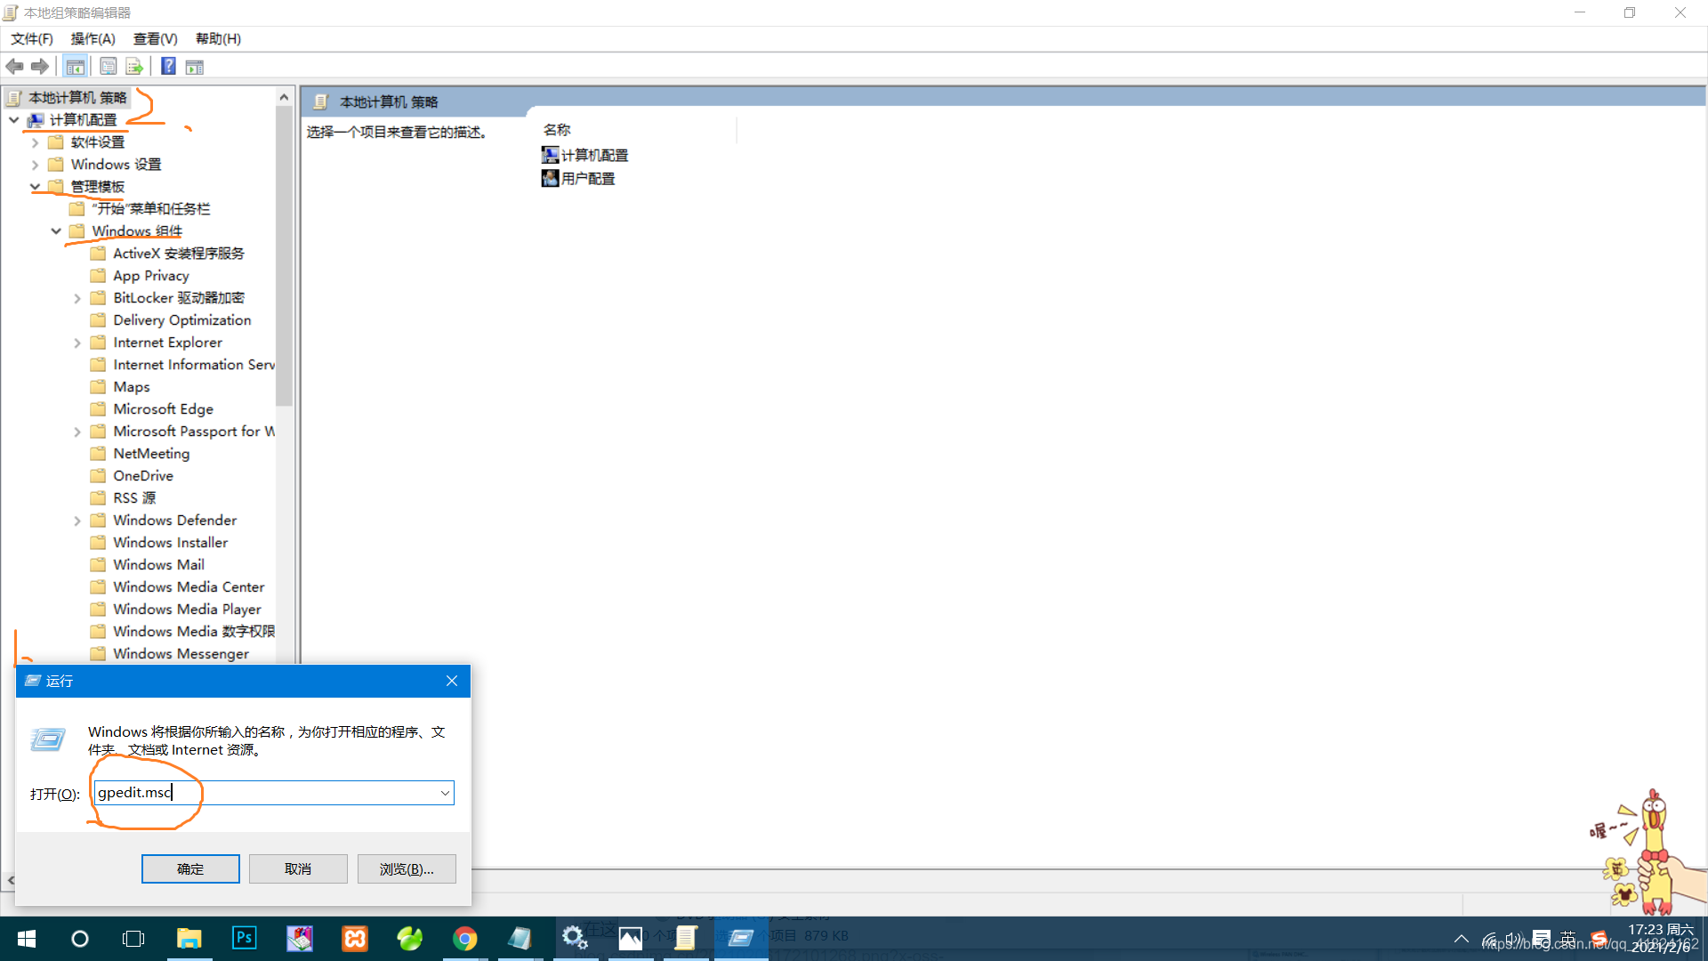Open File Explorer from the taskbar
Viewport: 1708px width, 961px height.
click(189, 939)
